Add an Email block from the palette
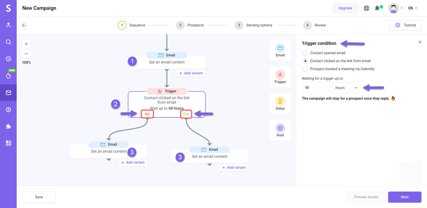Screen dimensions: 427x208 (280, 50)
